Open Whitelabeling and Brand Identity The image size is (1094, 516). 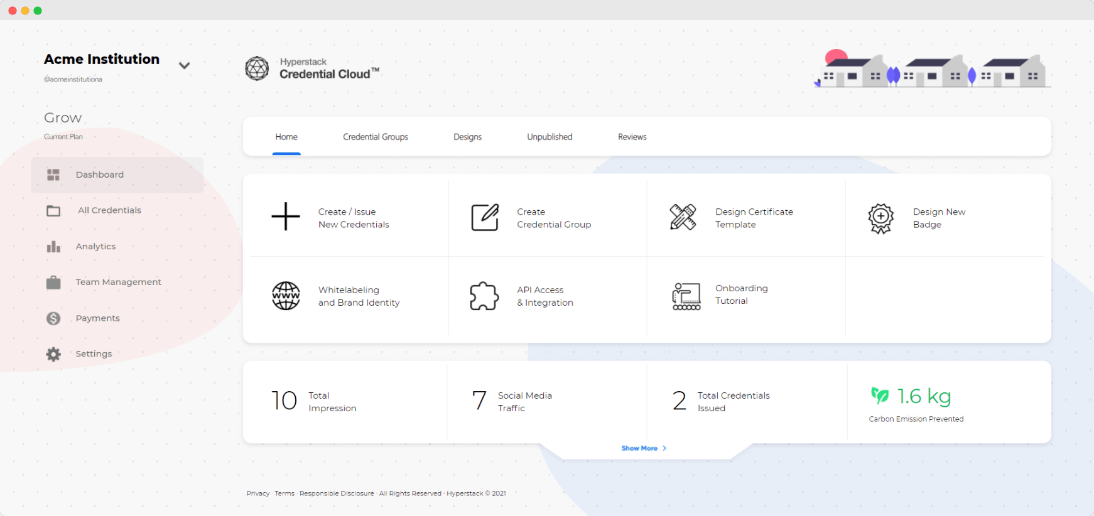[359, 296]
